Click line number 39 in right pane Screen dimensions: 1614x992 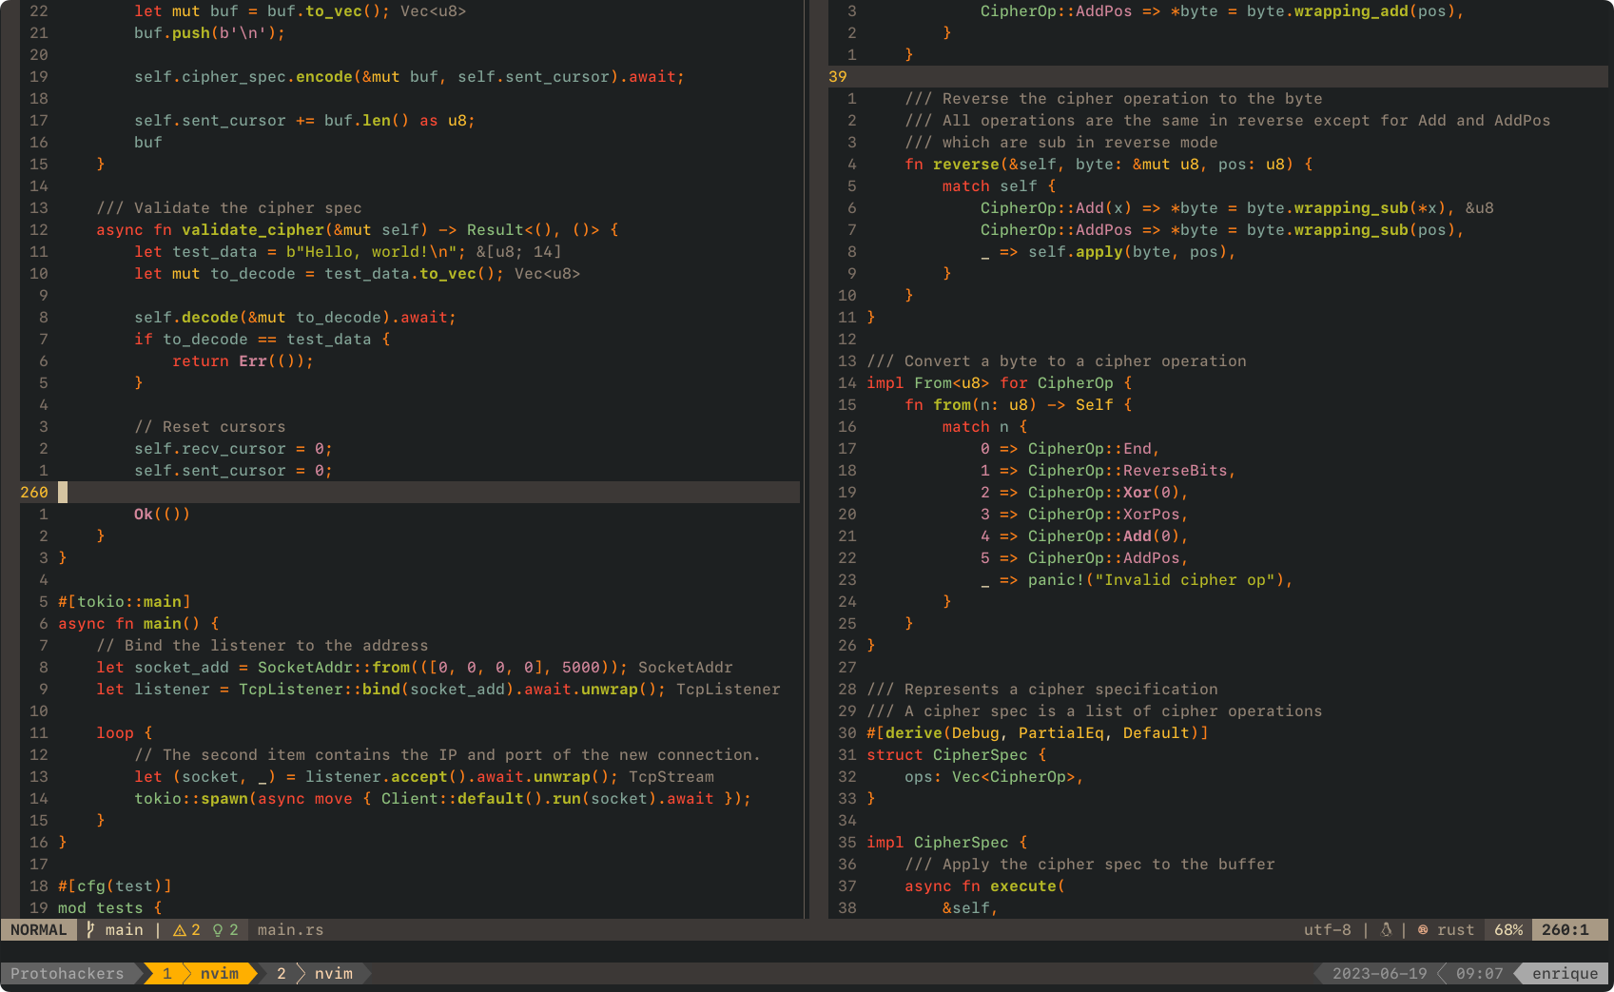[x=838, y=77]
